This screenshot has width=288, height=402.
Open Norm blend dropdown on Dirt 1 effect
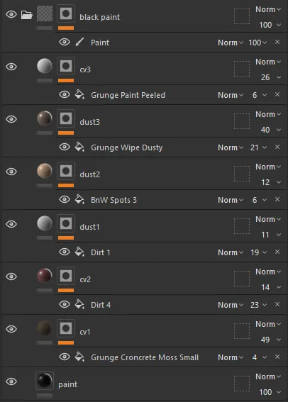(231, 252)
